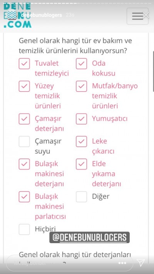
Task: Toggle the Elde yıkama deterjanı checkbox
Action: [x=81, y=164]
